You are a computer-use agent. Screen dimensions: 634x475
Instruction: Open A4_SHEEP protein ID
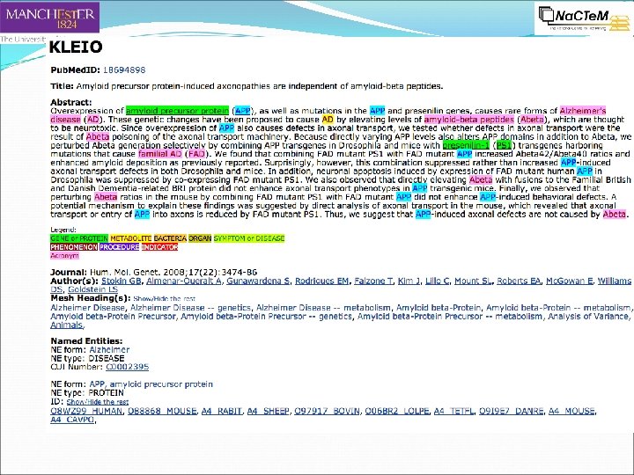tap(268, 411)
